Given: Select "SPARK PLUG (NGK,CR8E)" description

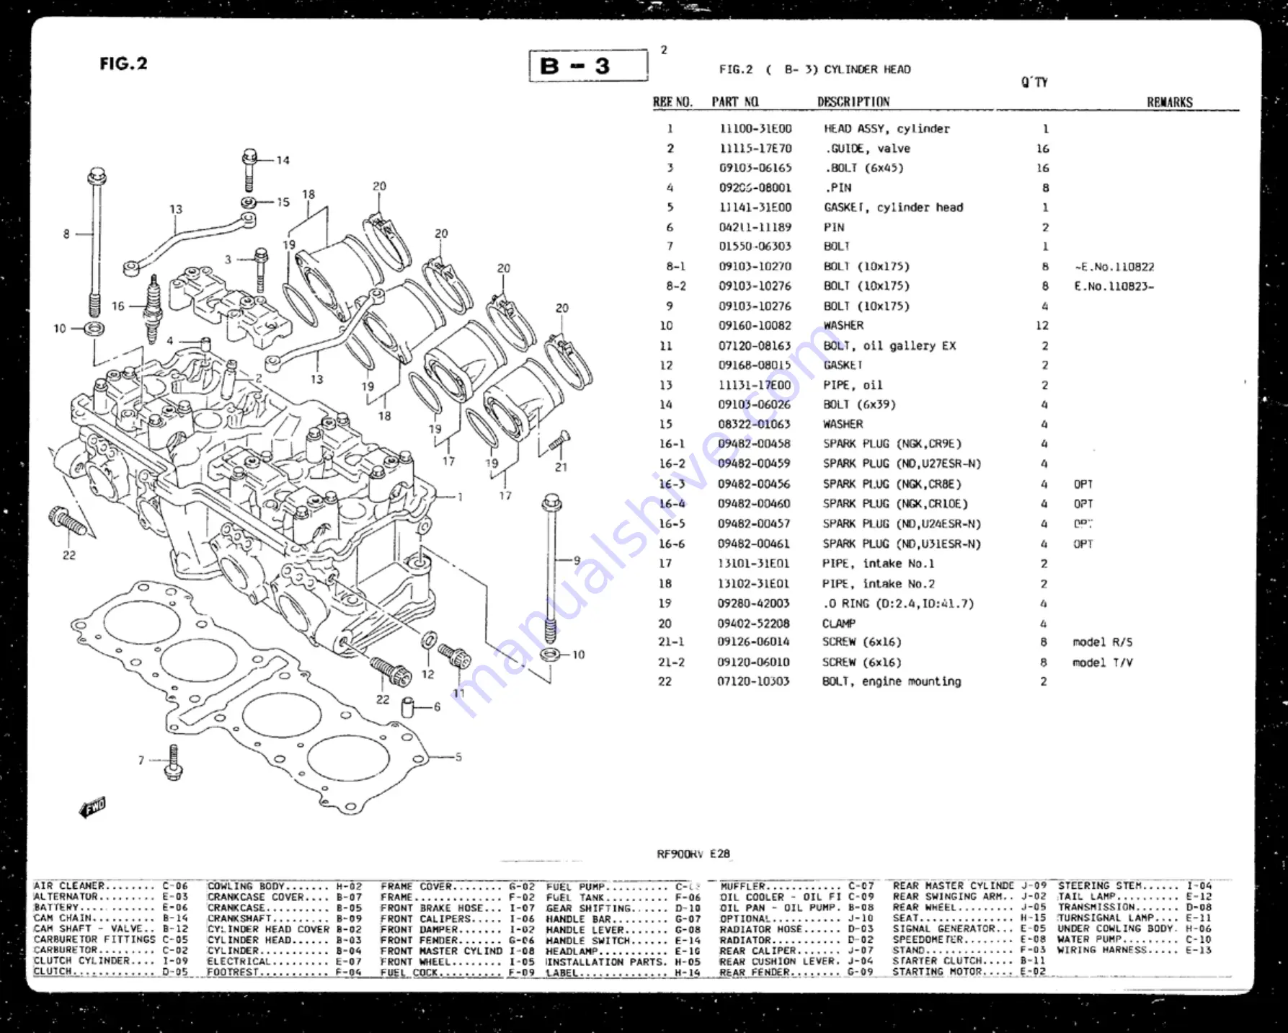Looking at the screenshot, I should click(892, 484).
